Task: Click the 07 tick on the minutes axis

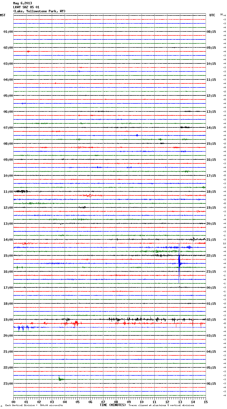Action: coord(103,402)
